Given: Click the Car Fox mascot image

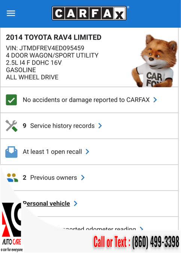Looking at the screenshot, I should 155,61.
